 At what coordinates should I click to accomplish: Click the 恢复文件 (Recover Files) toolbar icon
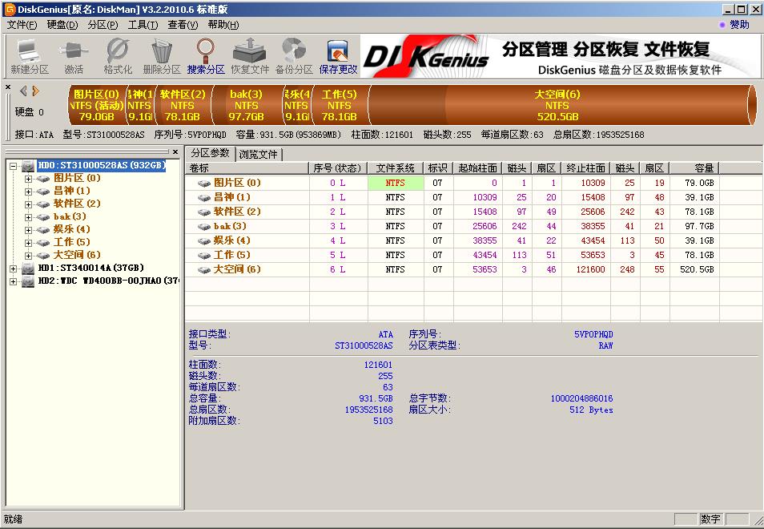[x=250, y=57]
